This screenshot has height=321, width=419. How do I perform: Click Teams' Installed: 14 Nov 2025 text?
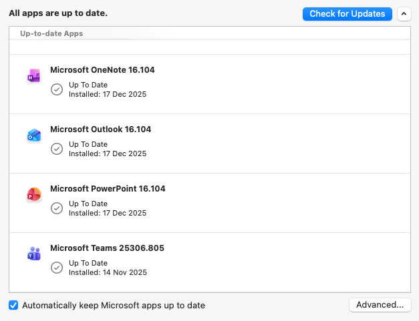(108, 272)
